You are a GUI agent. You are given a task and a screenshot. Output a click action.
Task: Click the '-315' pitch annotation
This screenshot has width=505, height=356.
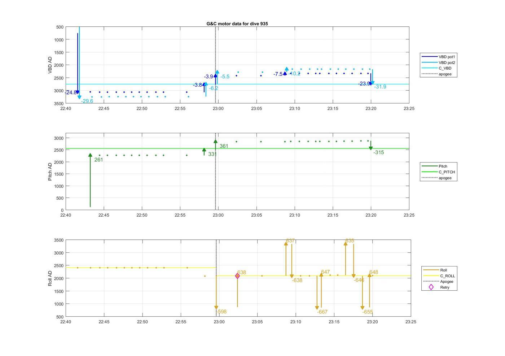point(379,152)
